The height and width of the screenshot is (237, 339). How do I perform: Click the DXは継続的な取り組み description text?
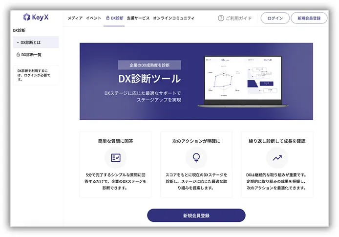276,181
